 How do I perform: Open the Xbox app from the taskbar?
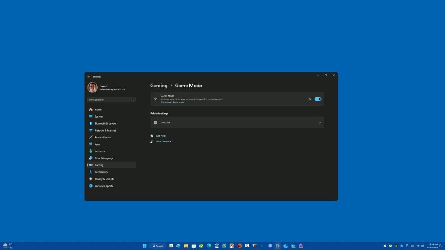pos(201,246)
